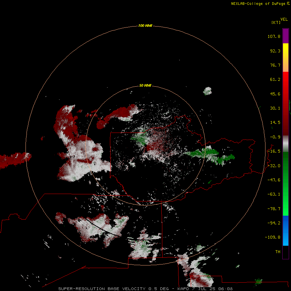Select the 30.1 legend value

tap(275, 108)
